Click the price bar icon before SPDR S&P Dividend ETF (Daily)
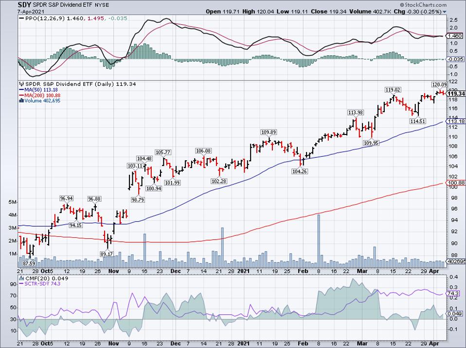The width and height of the screenshot is (466, 348). pos(21,84)
